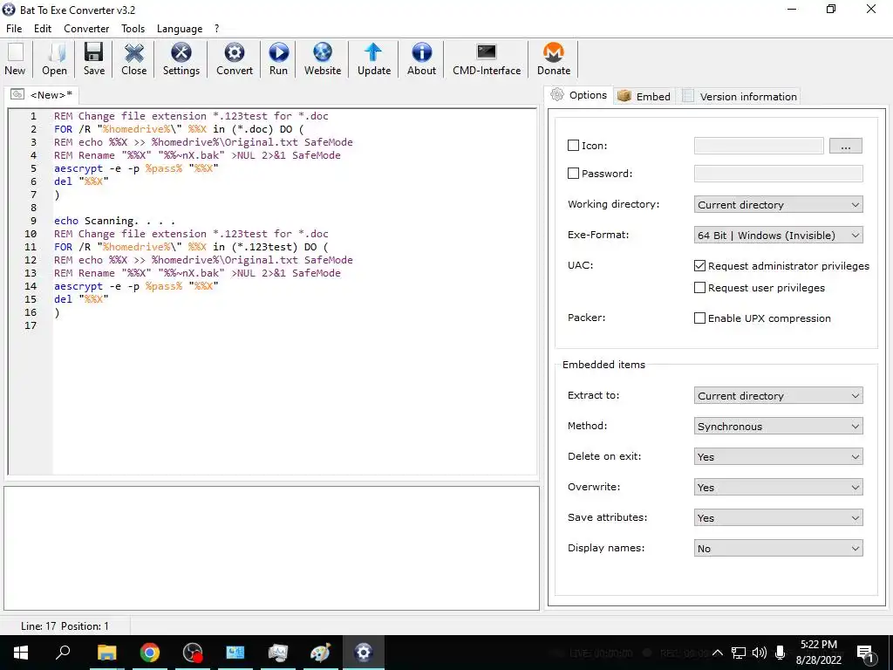Click line 5 aescrypt command text
Image resolution: width=893 pixels, height=670 pixels.
[x=136, y=168]
